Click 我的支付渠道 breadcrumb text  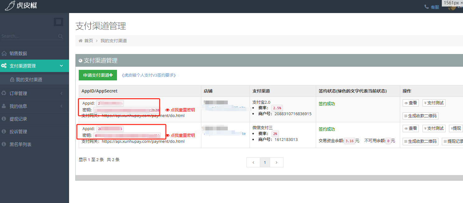pyautogui.click(x=114, y=41)
